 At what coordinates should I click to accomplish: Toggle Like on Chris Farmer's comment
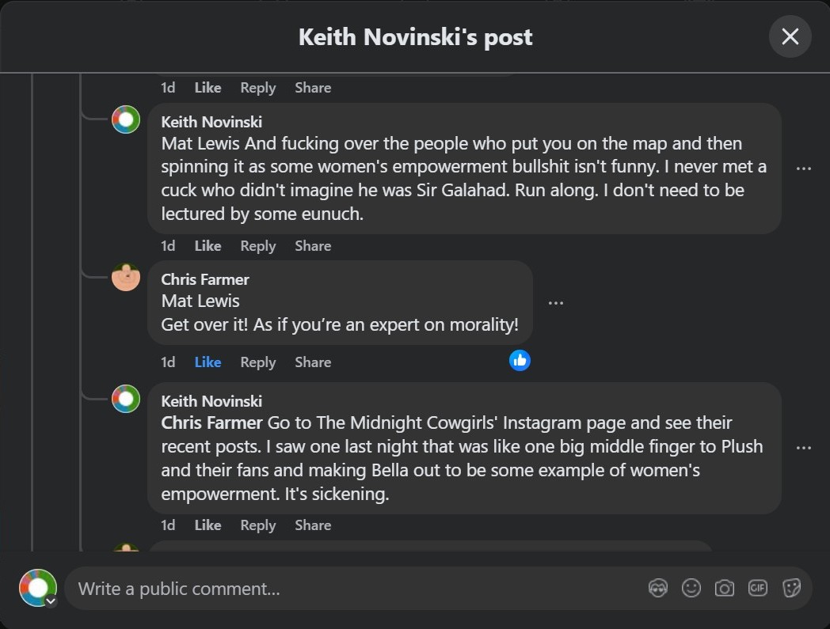(x=207, y=362)
